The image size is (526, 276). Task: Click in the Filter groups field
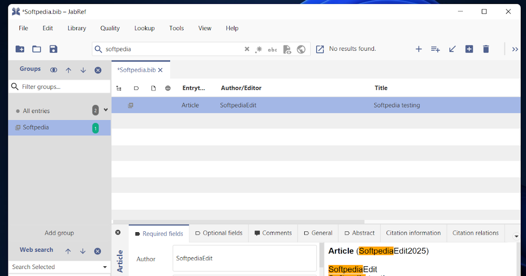point(60,87)
